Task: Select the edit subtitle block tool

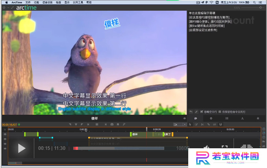Action: (197, 125)
